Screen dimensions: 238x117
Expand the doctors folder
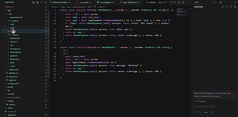coord(25,42)
